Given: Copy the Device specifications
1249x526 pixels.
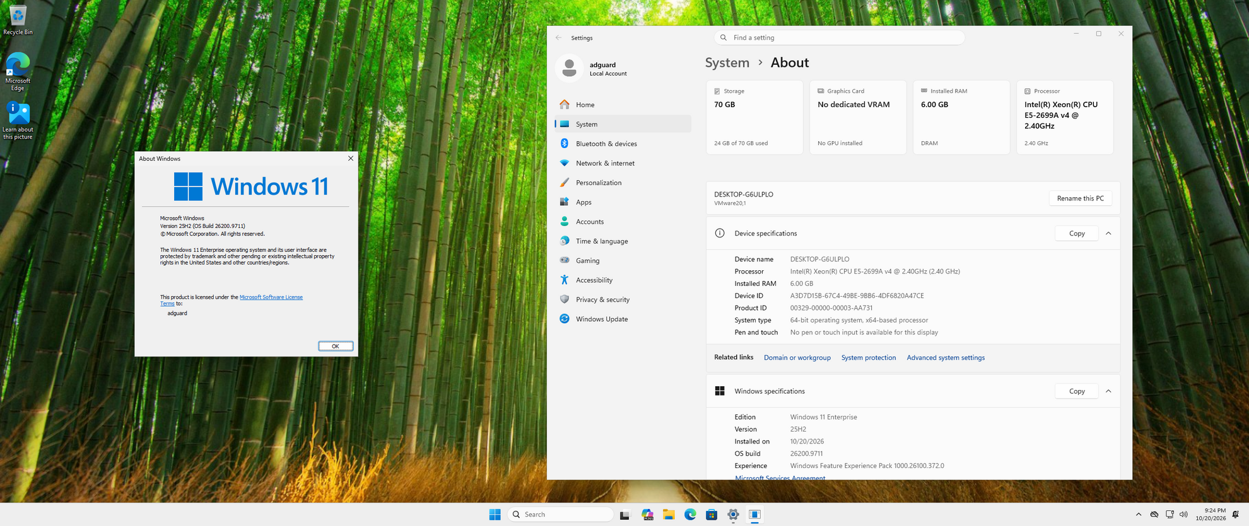Looking at the screenshot, I should 1077,234.
